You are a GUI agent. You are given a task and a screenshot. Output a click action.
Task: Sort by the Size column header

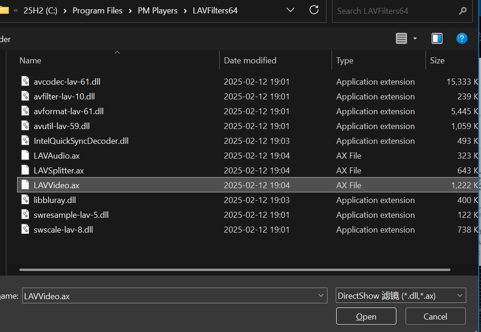pyautogui.click(x=437, y=61)
